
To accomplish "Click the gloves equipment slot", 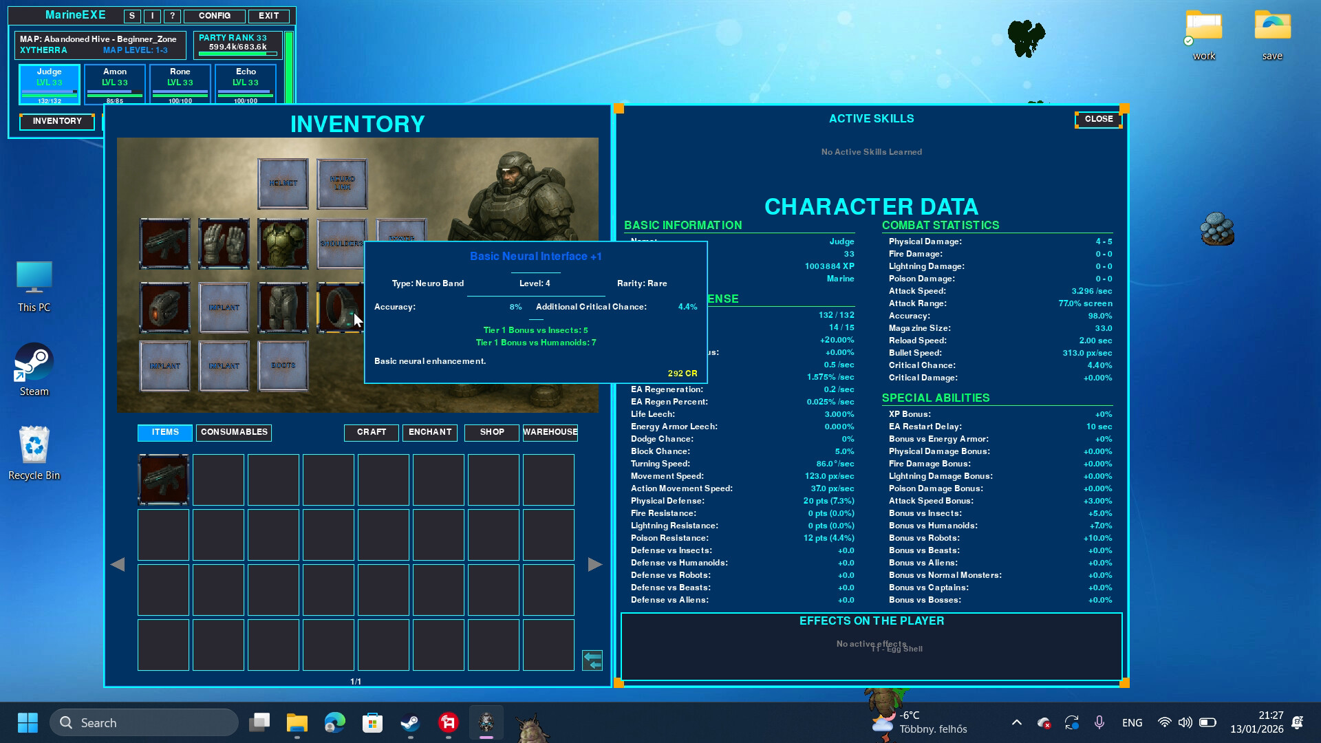I will point(224,245).
